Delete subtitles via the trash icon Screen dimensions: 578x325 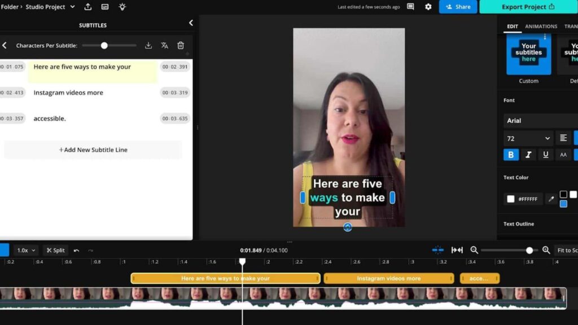tap(181, 46)
